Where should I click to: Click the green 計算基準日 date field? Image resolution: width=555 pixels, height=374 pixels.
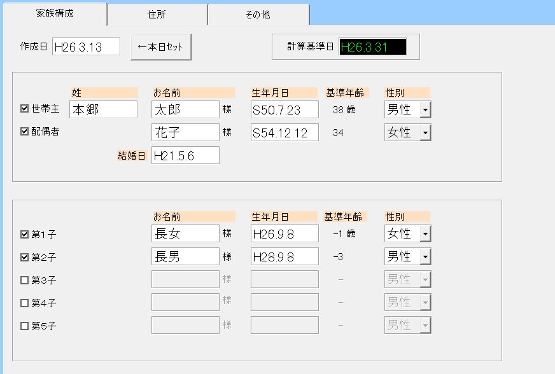[372, 46]
